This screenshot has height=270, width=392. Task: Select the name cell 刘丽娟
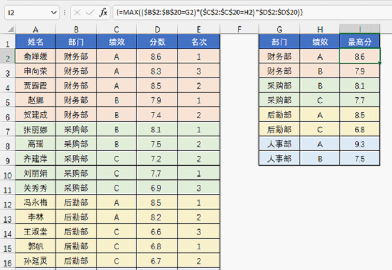[35, 173]
